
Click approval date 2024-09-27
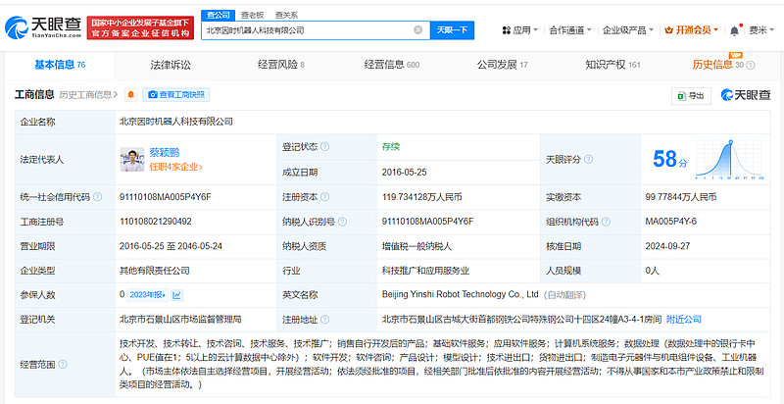click(x=667, y=246)
